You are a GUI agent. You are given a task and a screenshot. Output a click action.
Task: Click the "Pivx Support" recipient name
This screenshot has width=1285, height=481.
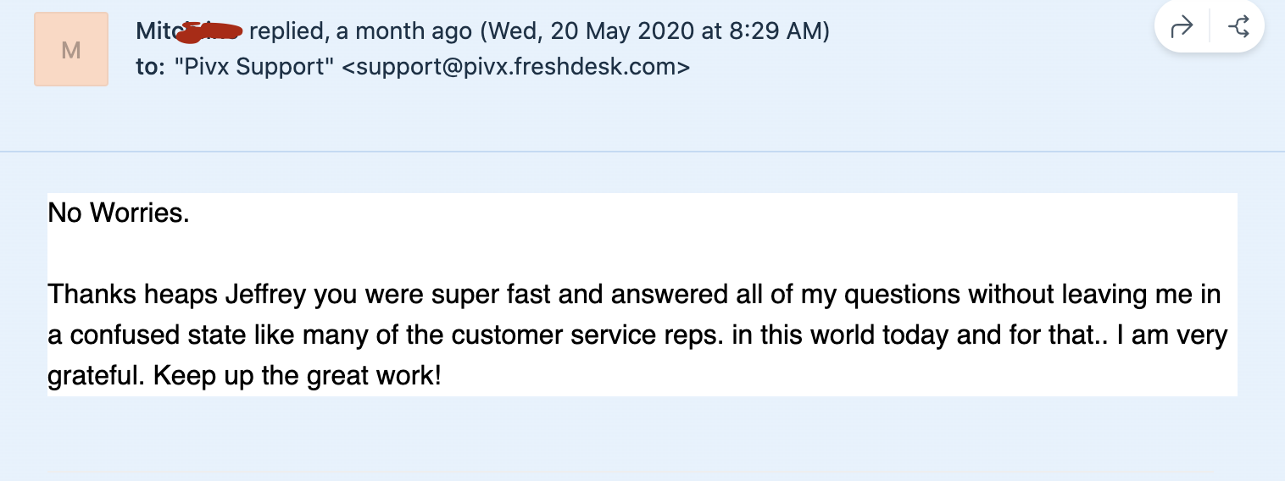(x=254, y=67)
